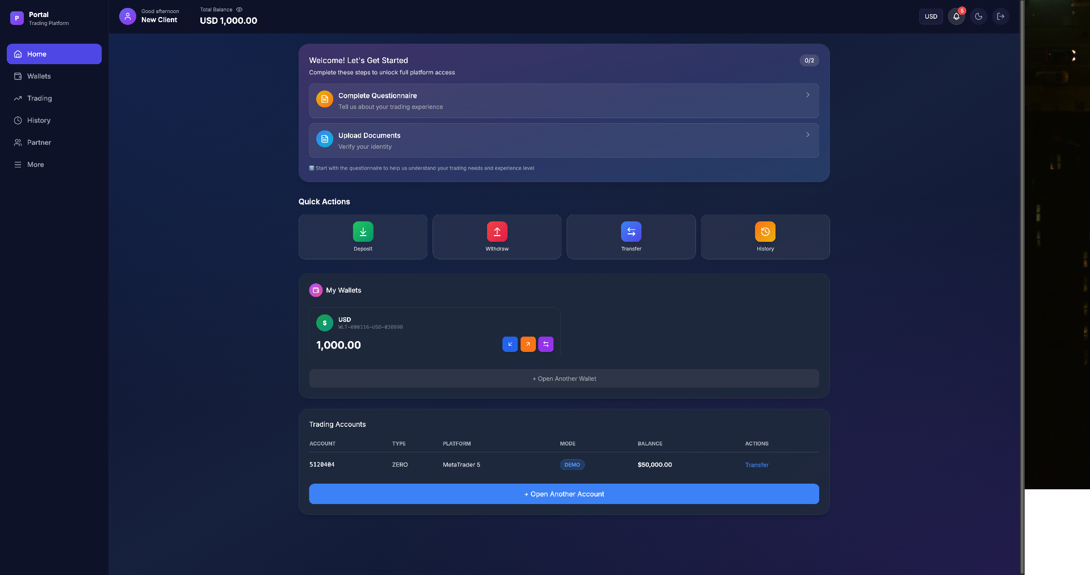Click the Open Another Wallet button
Viewport: 1090px width, 575px height.
[x=563, y=379]
